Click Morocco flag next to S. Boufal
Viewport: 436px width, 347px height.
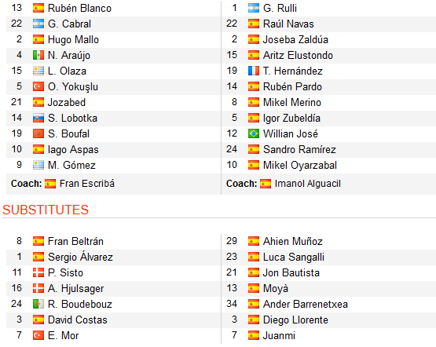point(38,134)
